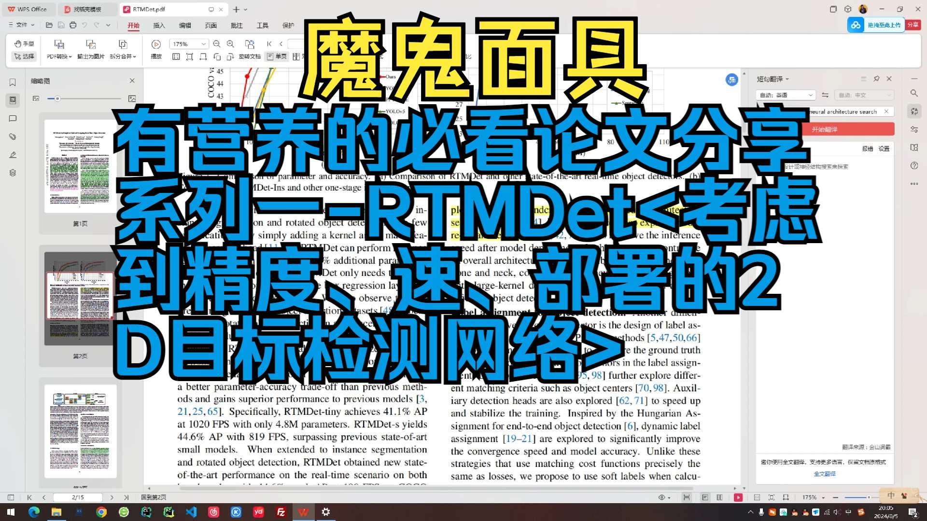Open eye protection mode dropdown
The width and height of the screenshot is (927, 521).
coord(665,497)
